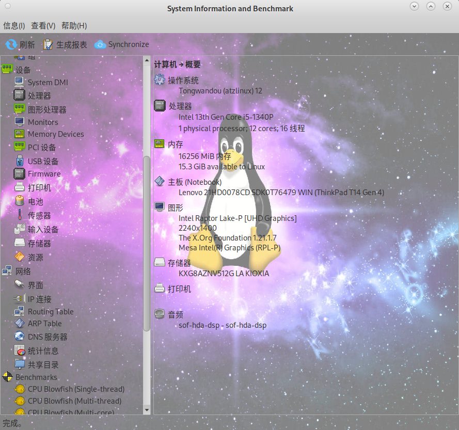Image resolution: width=459 pixels, height=430 pixels.
Task: Click the 15.3 GiB available to Linux text
Action: (221, 167)
